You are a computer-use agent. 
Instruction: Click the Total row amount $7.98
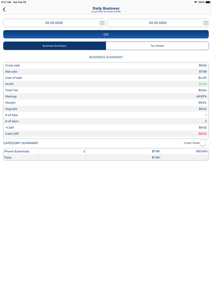click(x=156, y=158)
